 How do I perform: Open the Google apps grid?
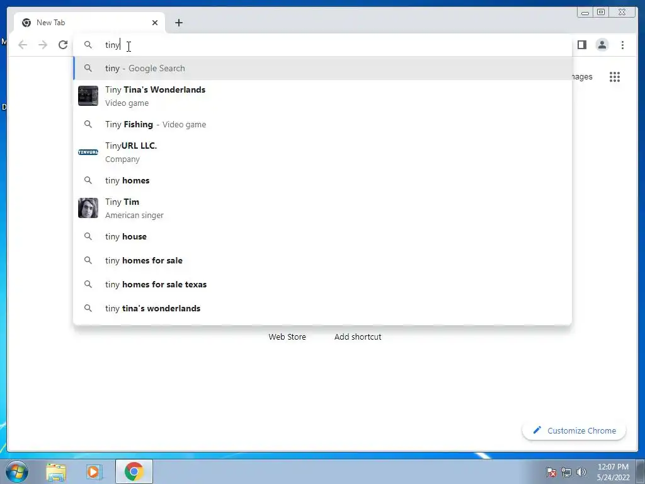(615, 77)
